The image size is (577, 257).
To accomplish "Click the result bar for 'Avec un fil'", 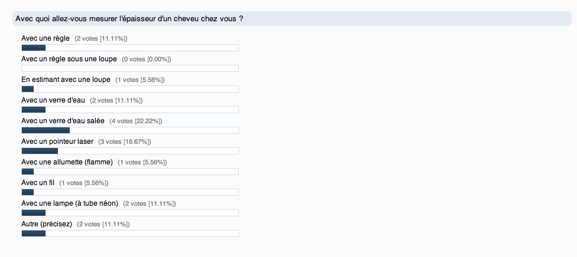I will click(x=129, y=192).
